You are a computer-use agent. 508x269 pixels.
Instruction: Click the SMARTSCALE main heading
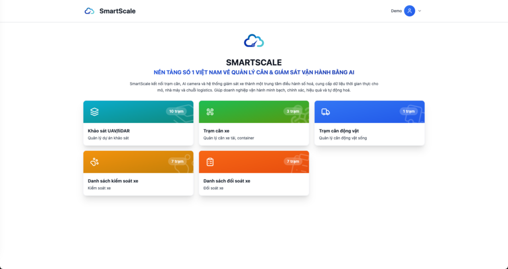(254, 63)
